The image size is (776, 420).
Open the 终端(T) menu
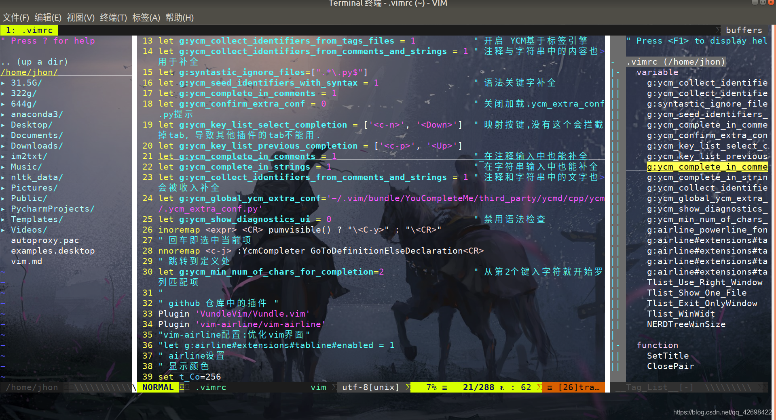113,18
